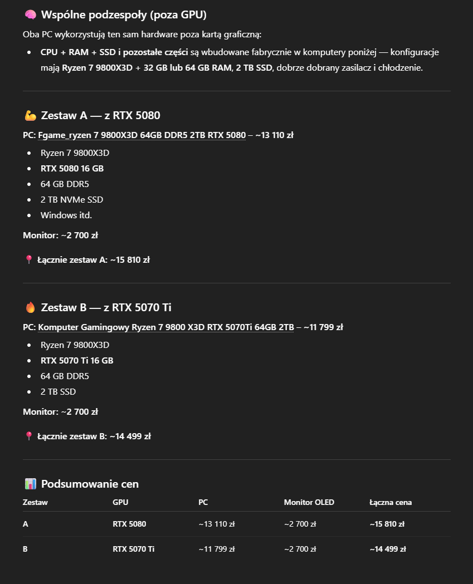Click the brain emoji beside Wspólne podzespoły
The height and width of the screenshot is (584, 473).
pyautogui.click(x=30, y=14)
